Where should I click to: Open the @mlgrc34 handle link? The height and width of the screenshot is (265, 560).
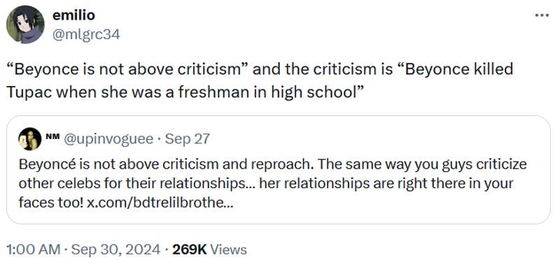coord(86,34)
